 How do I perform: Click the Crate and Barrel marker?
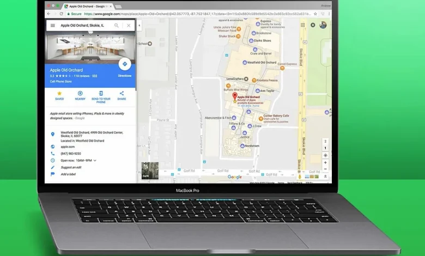(255, 50)
